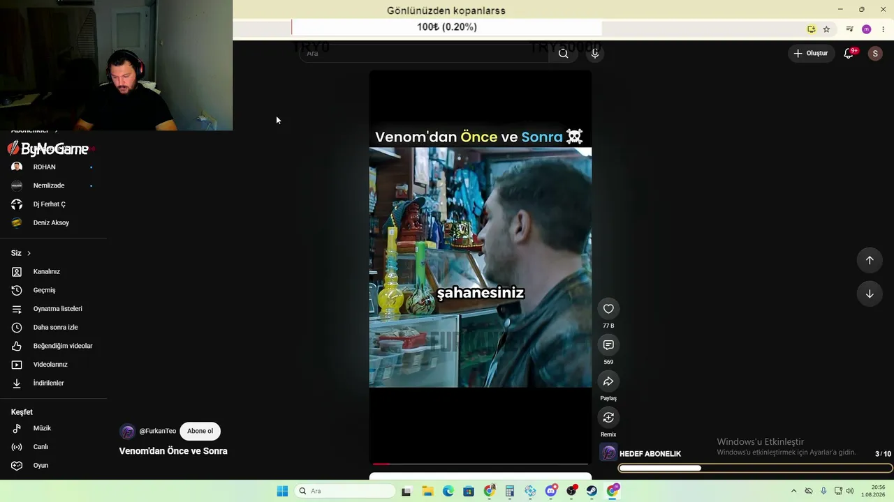The image size is (894, 502).
Task: Open the clock showing 20:56
Action: [x=873, y=491]
